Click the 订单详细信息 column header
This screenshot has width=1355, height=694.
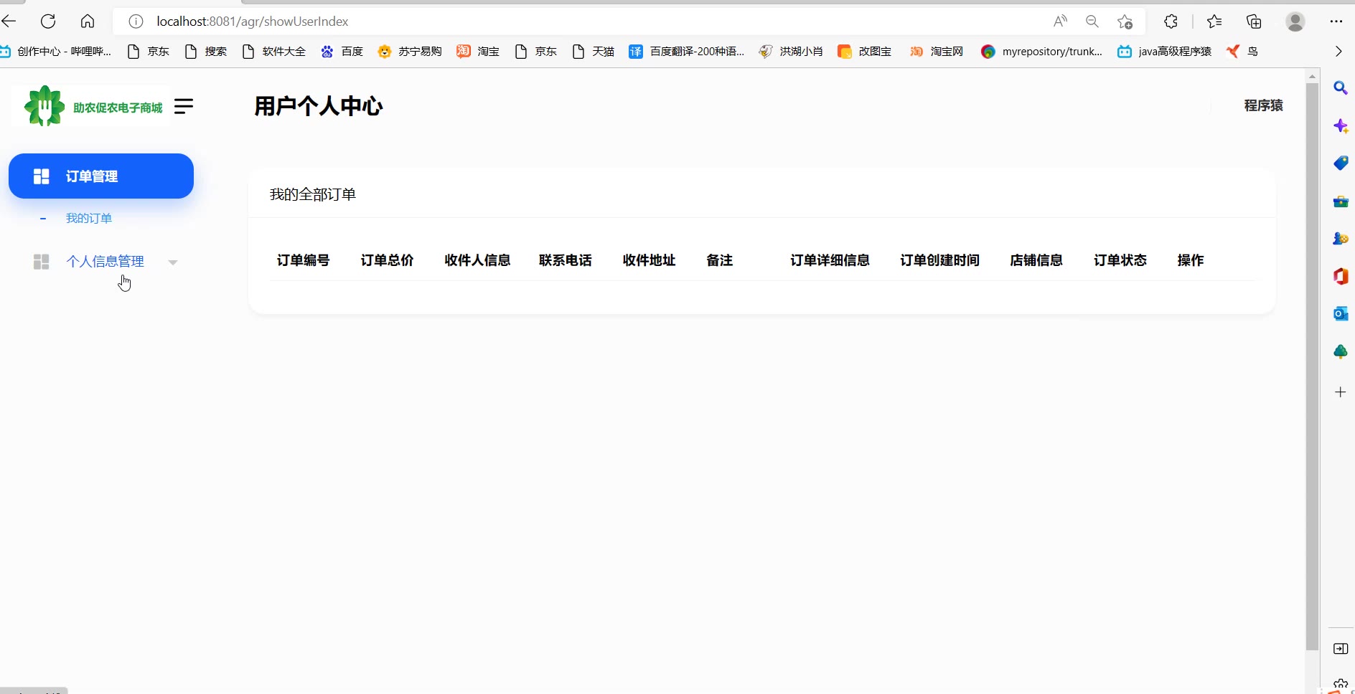tap(830, 260)
